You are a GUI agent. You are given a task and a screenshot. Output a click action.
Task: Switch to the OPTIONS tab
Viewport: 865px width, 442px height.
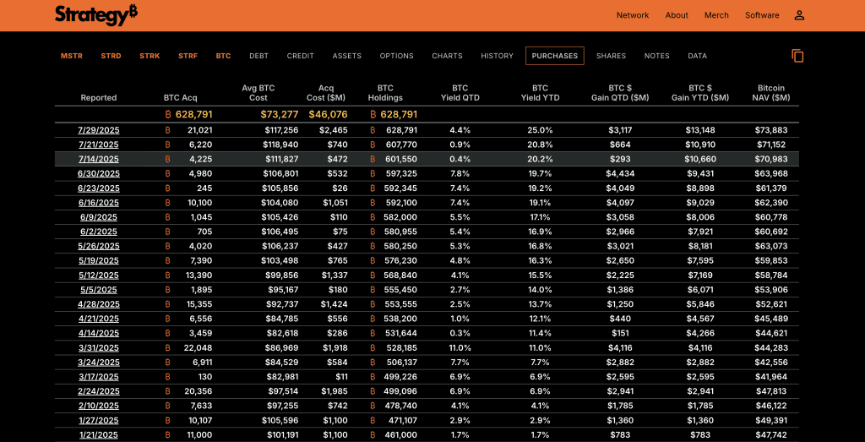click(x=397, y=56)
